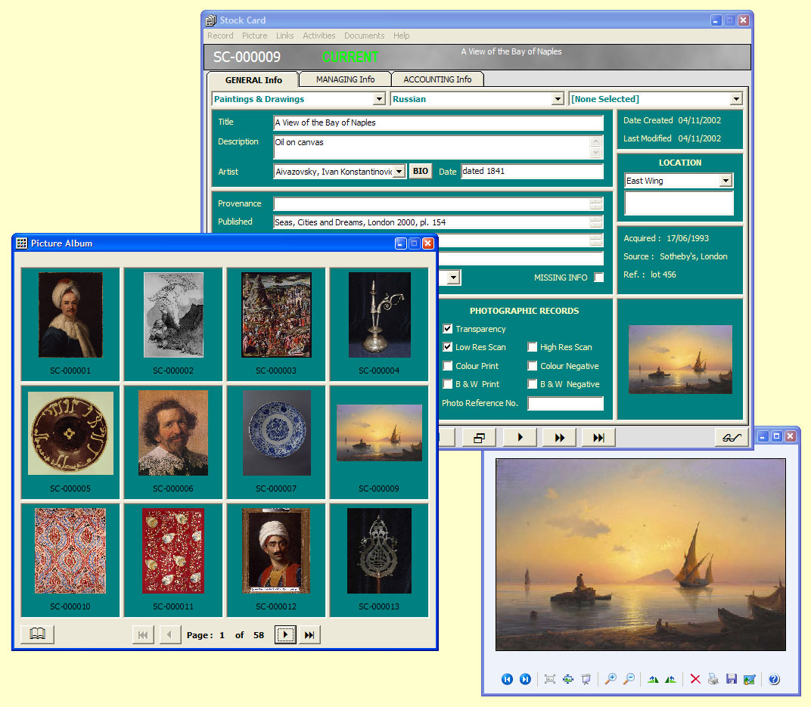Open the dropdown left of MISSING INFO
The height and width of the screenshot is (707, 811).
(x=453, y=278)
